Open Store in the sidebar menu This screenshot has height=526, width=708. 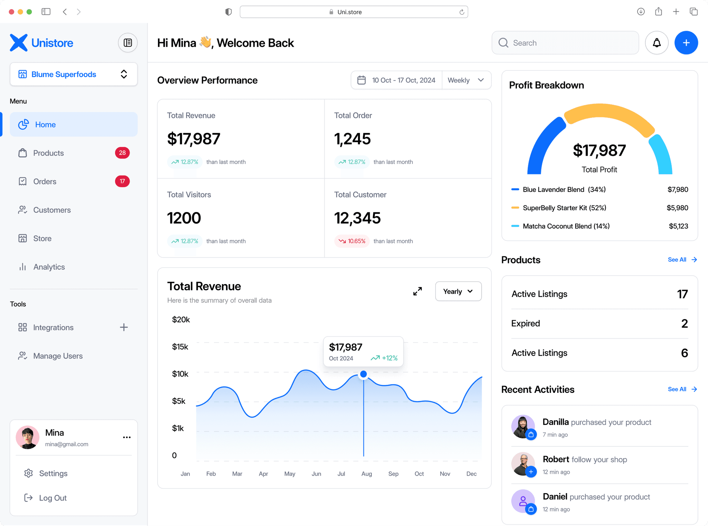pyautogui.click(x=74, y=238)
